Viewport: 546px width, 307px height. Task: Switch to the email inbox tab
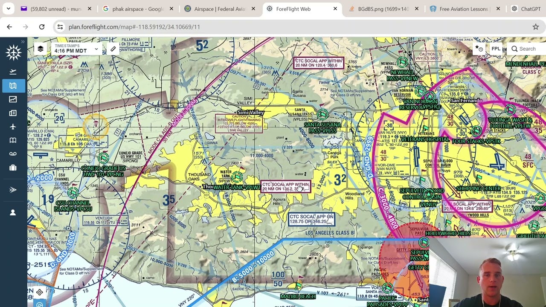point(56,9)
